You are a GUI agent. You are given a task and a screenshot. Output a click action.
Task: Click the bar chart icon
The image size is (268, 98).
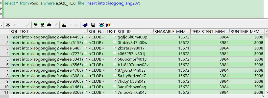tap(108, 25)
